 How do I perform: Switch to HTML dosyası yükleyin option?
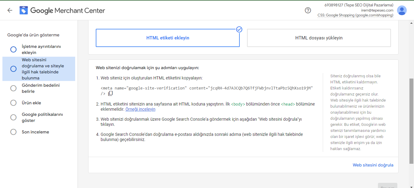pos(319,38)
